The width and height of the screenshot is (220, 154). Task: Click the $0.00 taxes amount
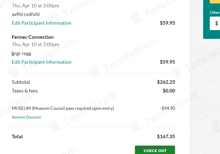pyautogui.click(x=169, y=91)
